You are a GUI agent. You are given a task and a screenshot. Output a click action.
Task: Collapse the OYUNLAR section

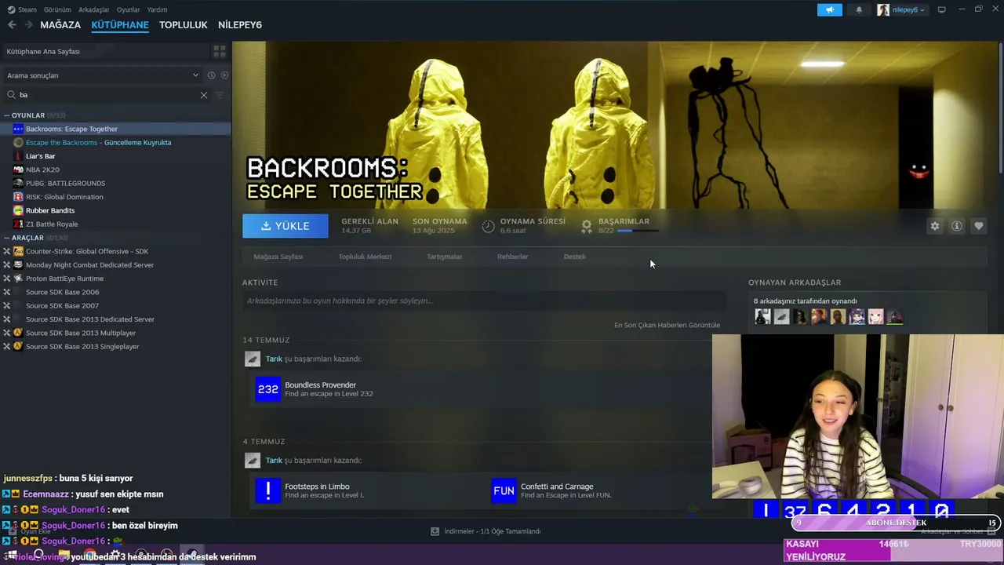point(7,115)
